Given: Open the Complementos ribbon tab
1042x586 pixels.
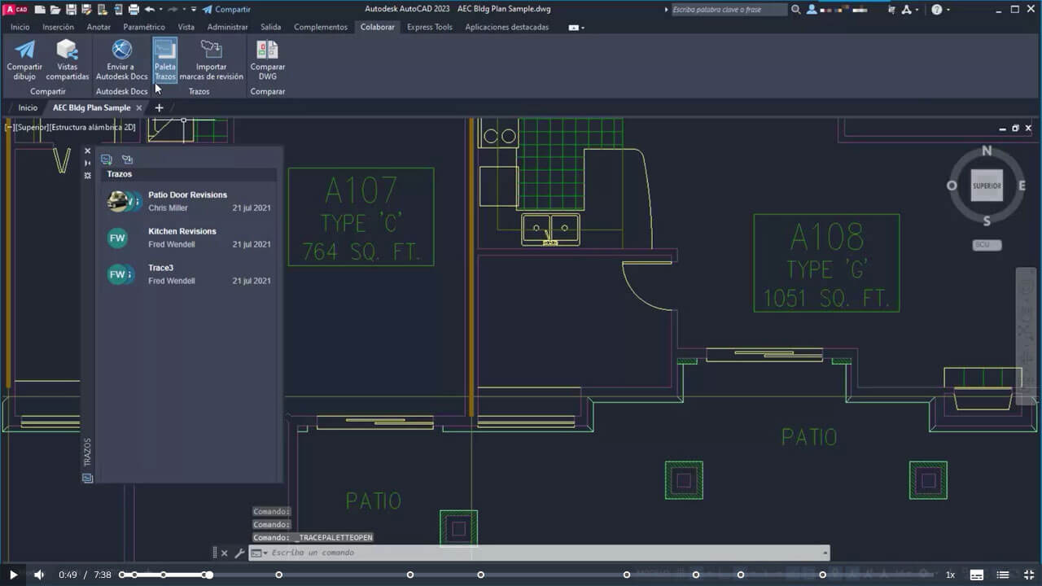Looking at the screenshot, I should (321, 27).
